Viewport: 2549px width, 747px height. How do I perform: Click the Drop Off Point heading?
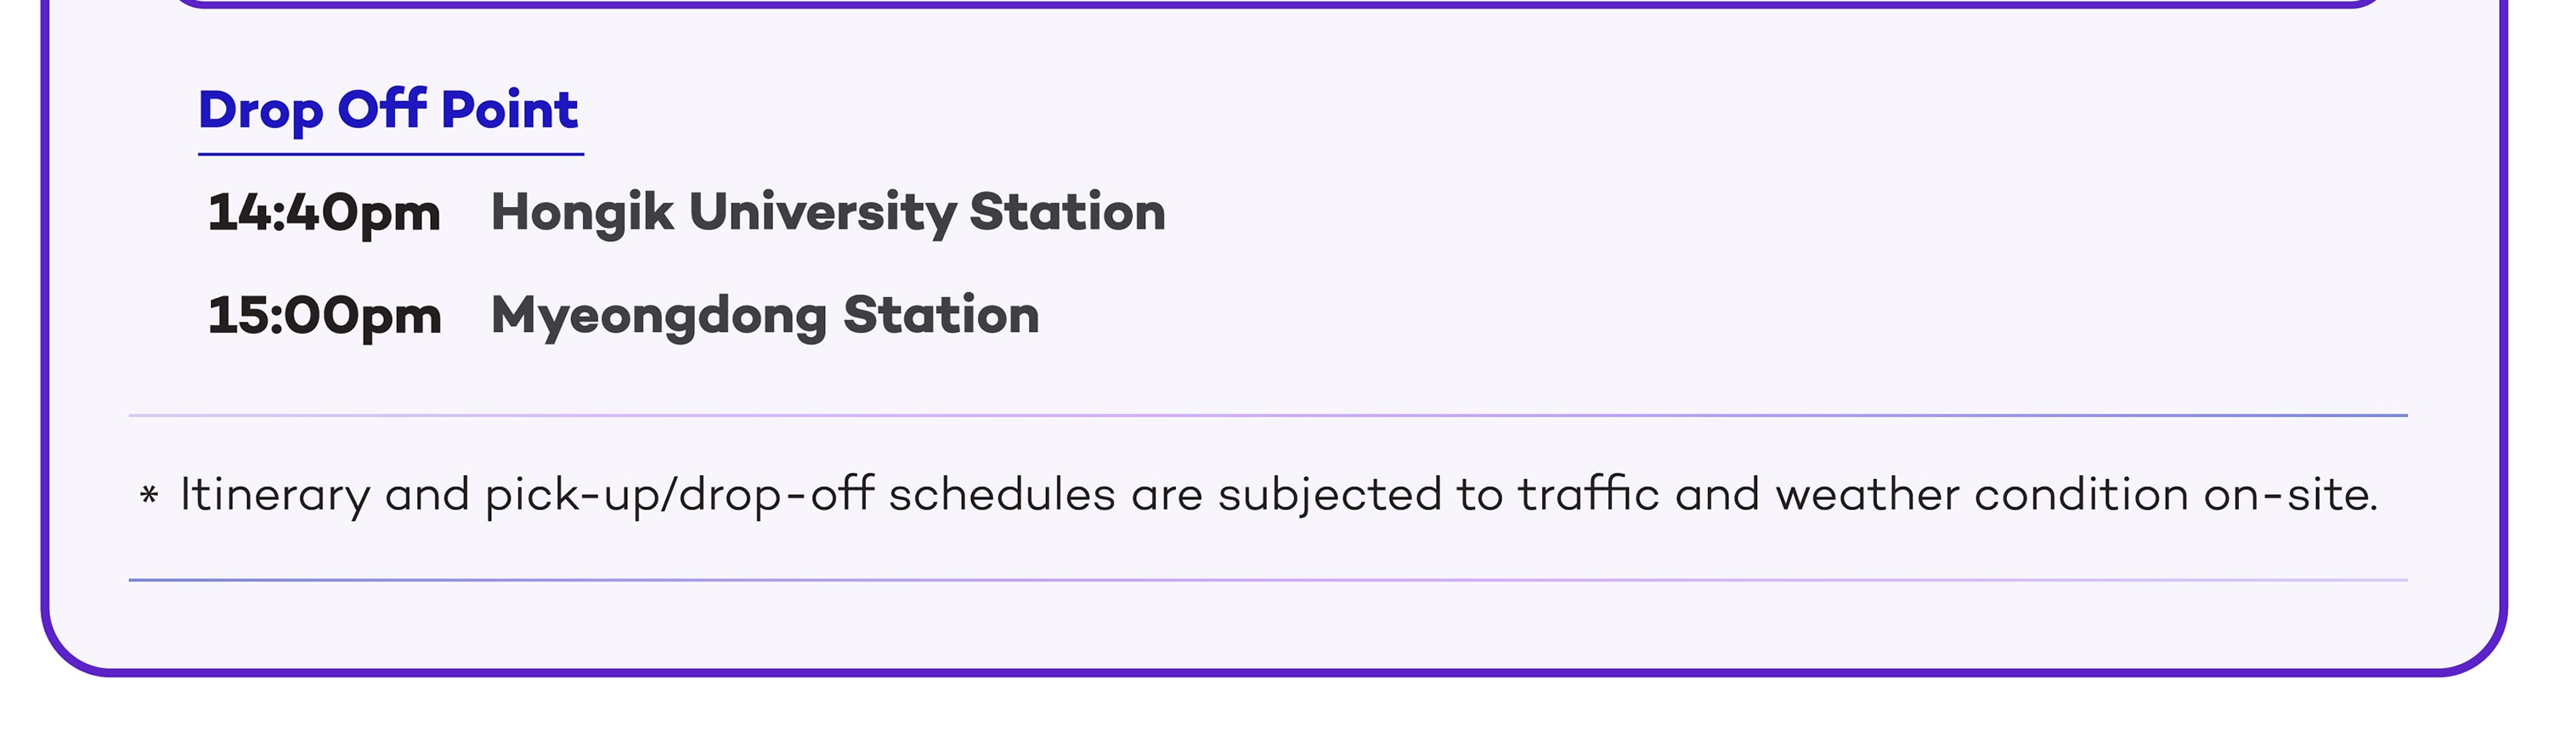click(x=388, y=110)
